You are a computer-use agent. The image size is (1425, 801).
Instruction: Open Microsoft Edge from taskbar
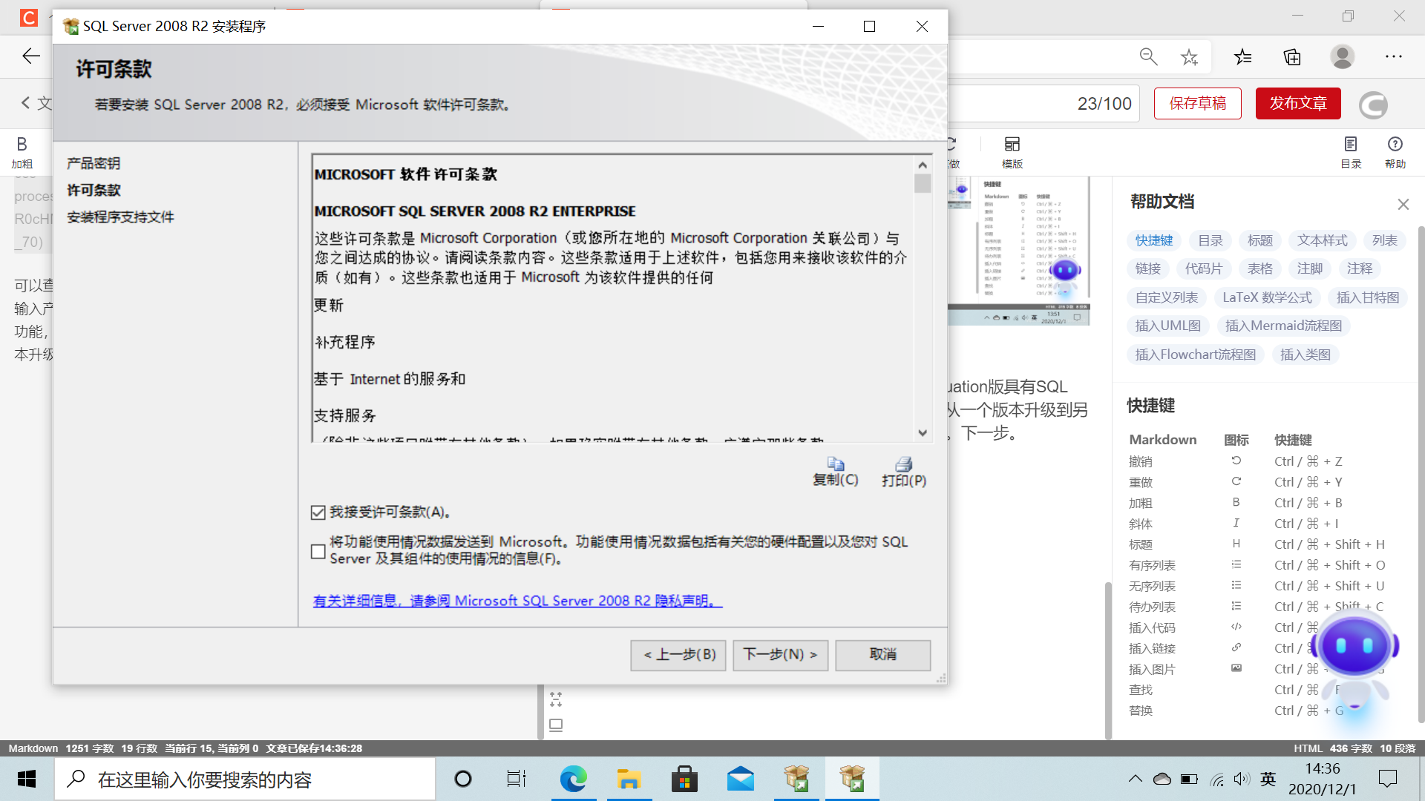point(573,779)
